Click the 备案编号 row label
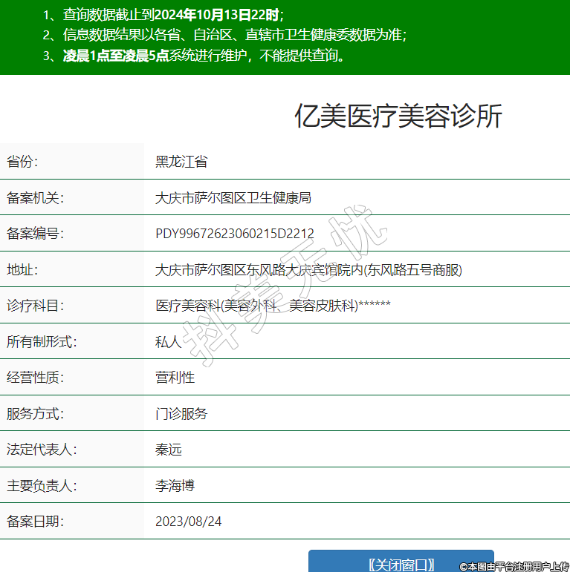 tap(35, 234)
